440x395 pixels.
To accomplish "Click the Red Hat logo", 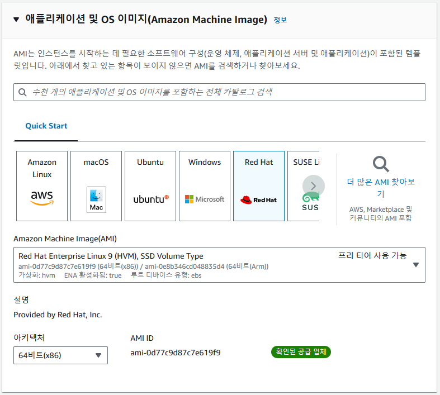I will pyautogui.click(x=259, y=200).
